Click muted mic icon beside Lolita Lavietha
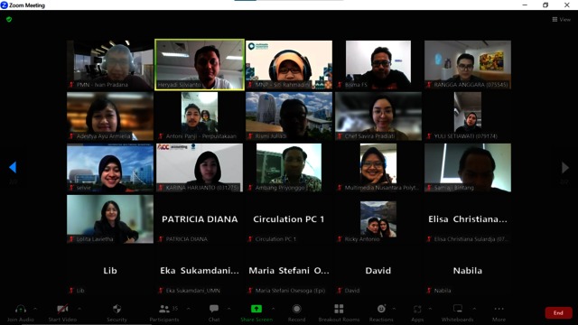Screen dimensions: 578x325 (x=71, y=238)
